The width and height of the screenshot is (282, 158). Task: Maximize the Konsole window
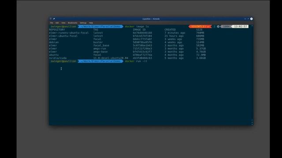[x=248, y=19]
